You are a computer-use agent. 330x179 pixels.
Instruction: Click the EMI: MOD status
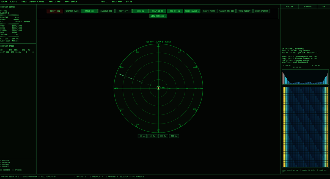(x=117, y=2)
